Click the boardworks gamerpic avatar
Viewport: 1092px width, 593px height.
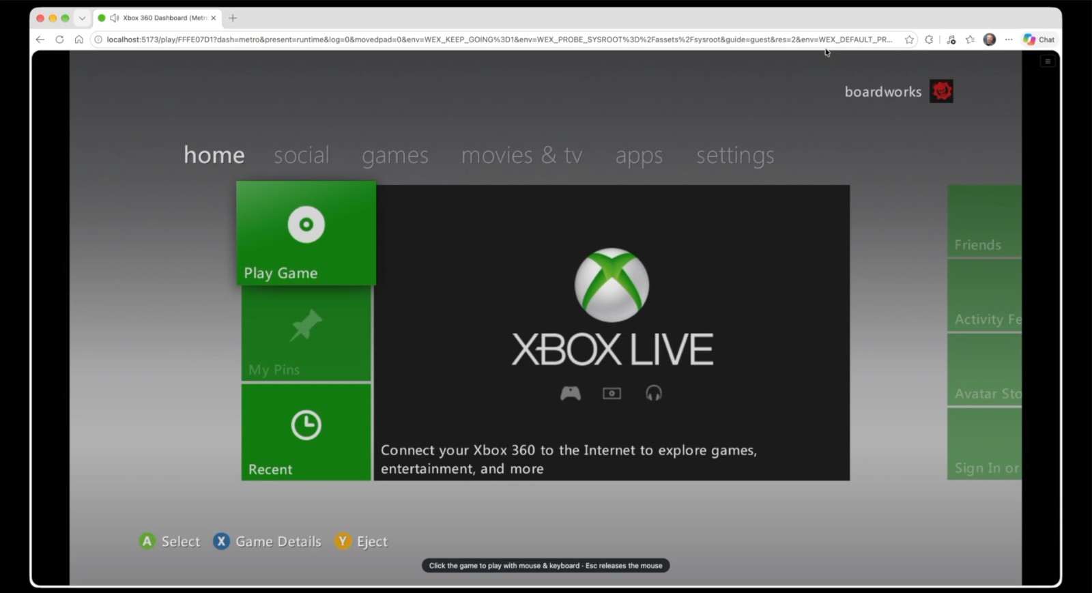coord(942,91)
